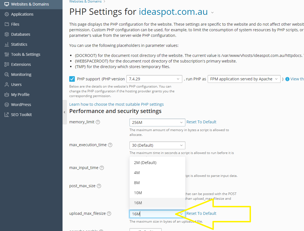Select 16M in the open size dropdown list
The height and width of the screenshot is (231, 304).
[x=138, y=203]
